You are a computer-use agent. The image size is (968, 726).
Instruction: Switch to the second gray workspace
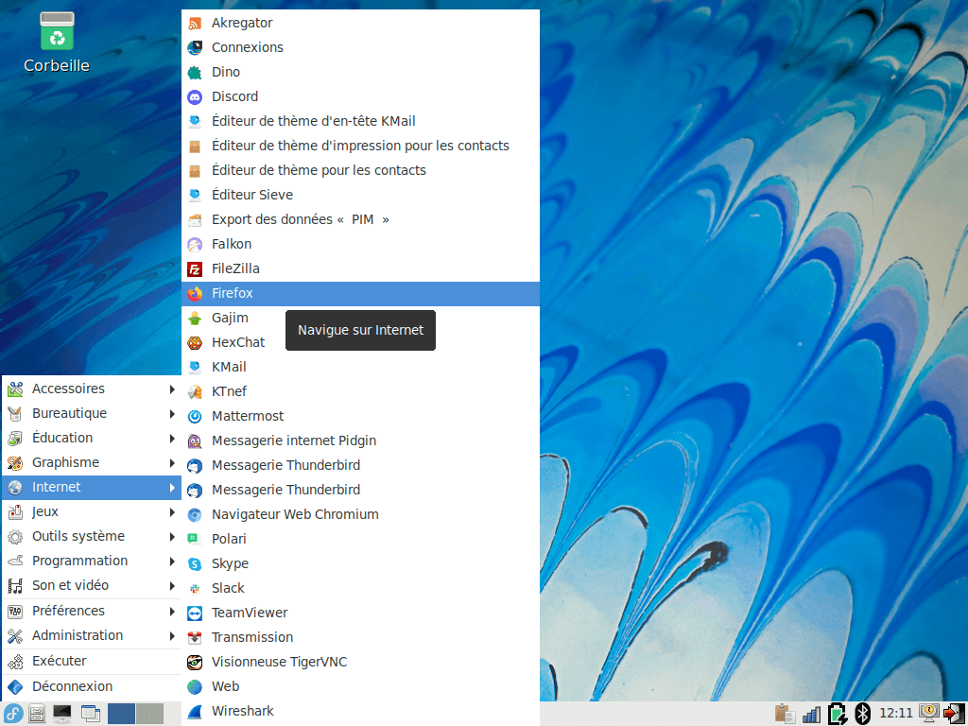click(x=150, y=714)
